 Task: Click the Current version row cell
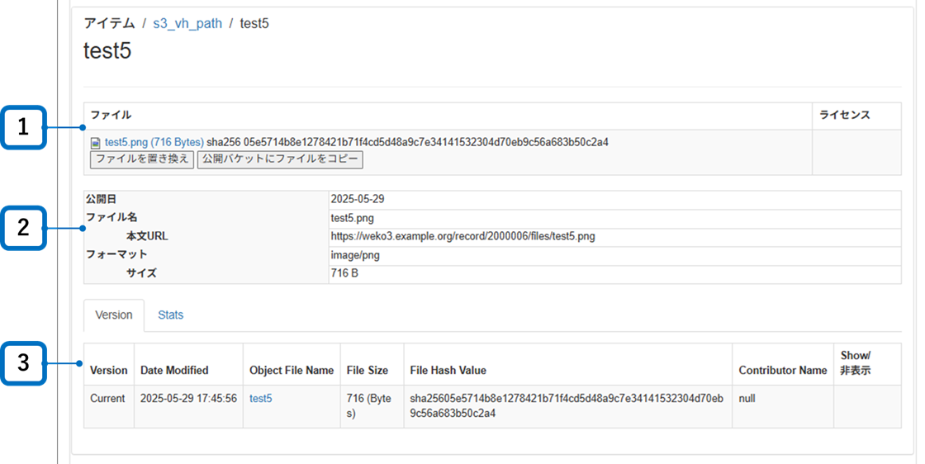(107, 398)
